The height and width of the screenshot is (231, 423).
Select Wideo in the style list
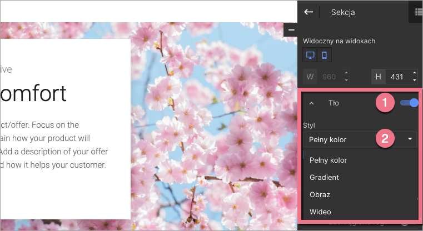click(x=321, y=212)
